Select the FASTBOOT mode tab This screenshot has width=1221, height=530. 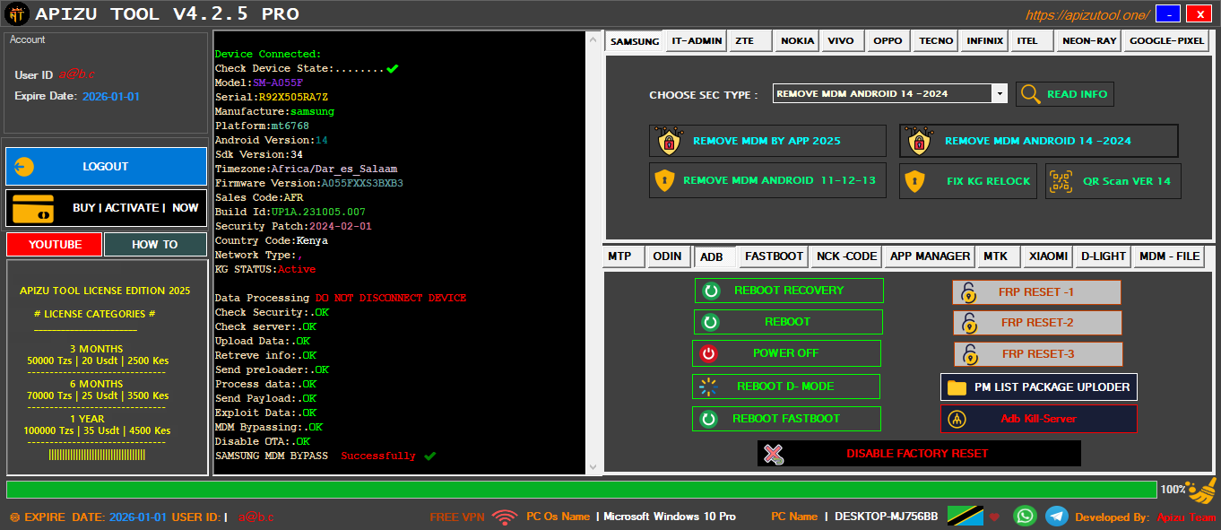[774, 256]
